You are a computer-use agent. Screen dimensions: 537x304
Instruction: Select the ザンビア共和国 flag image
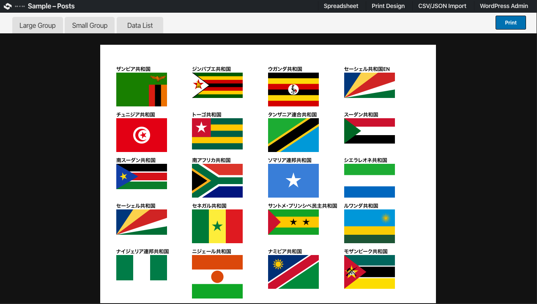click(142, 90)
